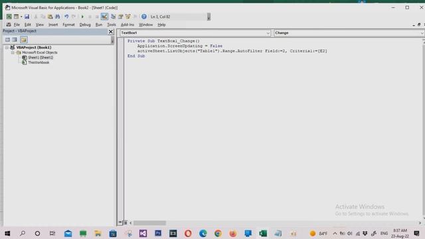
Task: Open the Window menu
Action: point(146,25)
